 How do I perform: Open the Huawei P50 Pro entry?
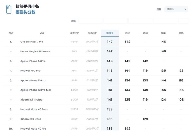click(x=30, y=71)
